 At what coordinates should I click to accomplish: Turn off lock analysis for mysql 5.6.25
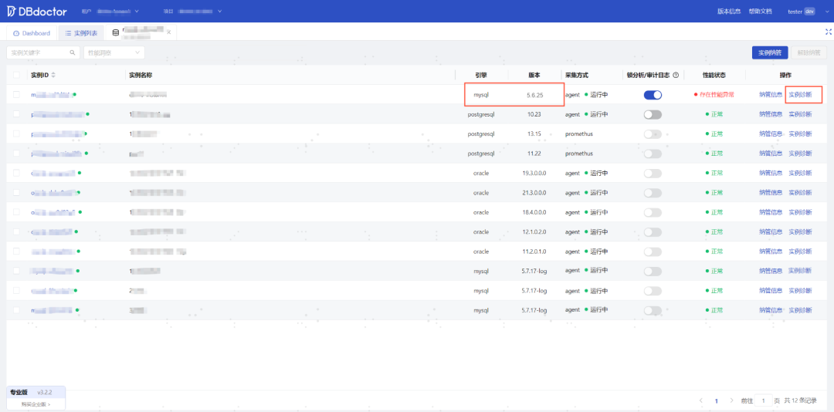pyautogui.click(x=653, y=95)
